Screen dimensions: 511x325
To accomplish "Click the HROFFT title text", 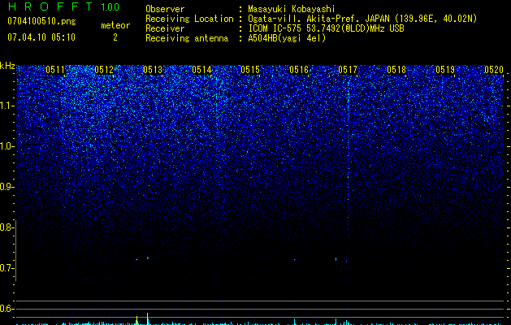I will (x=50, y=6).
